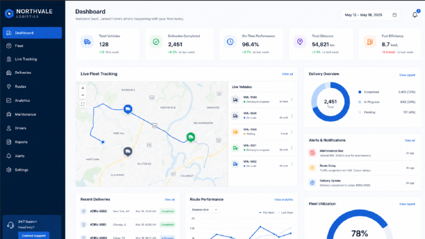
Task: Click the Northvale Logistics logo icon
Action: 9,13
